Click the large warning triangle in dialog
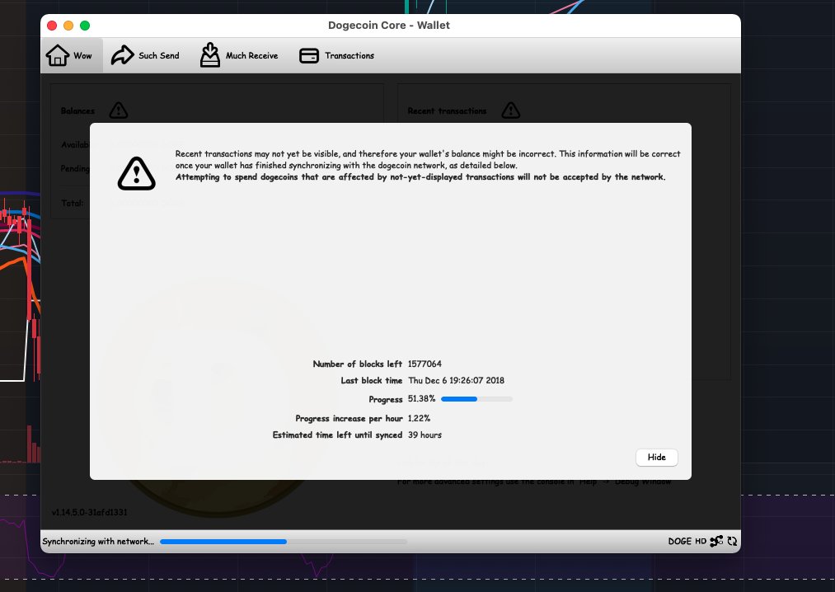Screen dimensions: 835x592 (136, 174)
